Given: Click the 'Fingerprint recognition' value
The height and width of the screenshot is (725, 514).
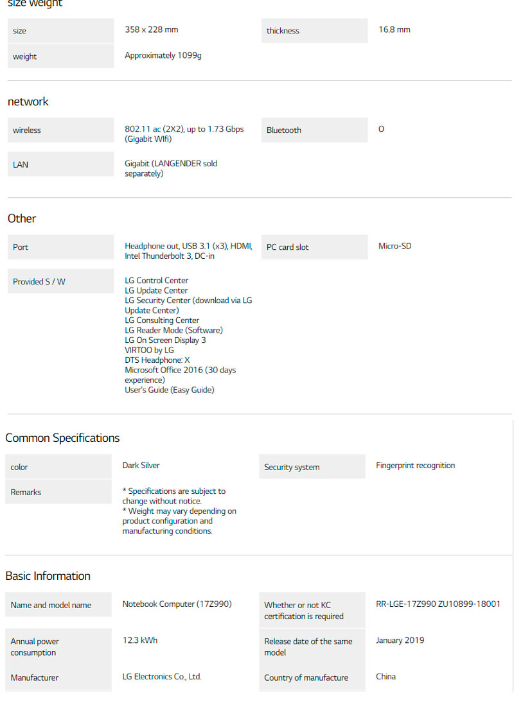Looking at the screenshot, I should 415,466.
